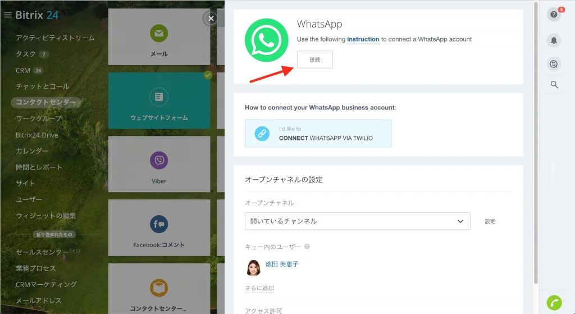Viewport: 575px width, 314px height.
Task: Open the 徳田 美恵子 profile link
Action: 282,264
